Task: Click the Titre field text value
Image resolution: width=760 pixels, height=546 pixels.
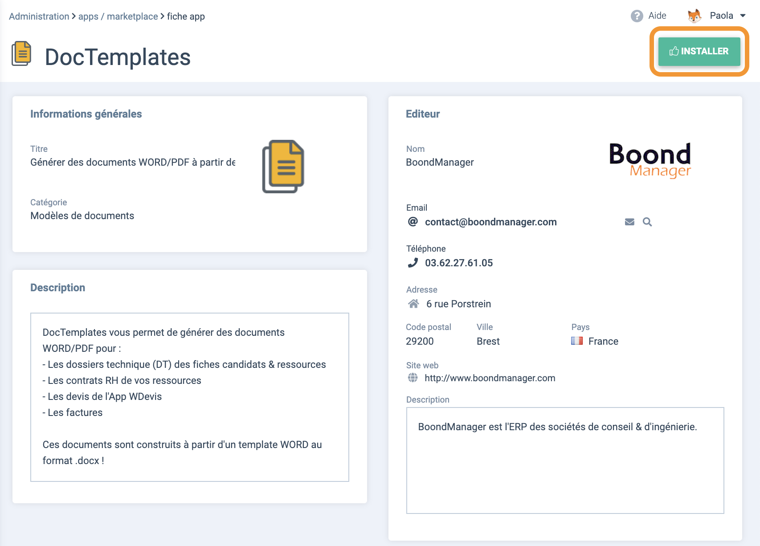Action: click(133, 163)
